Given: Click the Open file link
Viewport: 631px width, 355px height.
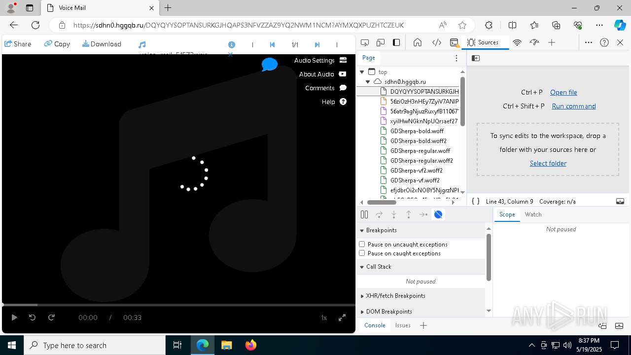Looking at the screenshot, I should point(563,92).
